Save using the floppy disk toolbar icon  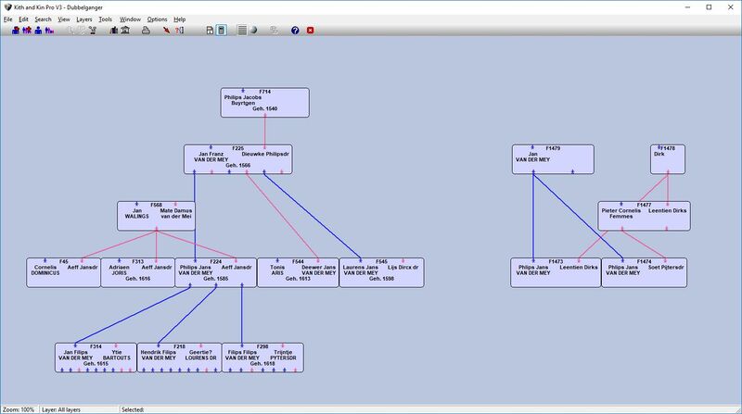(210, 30)
